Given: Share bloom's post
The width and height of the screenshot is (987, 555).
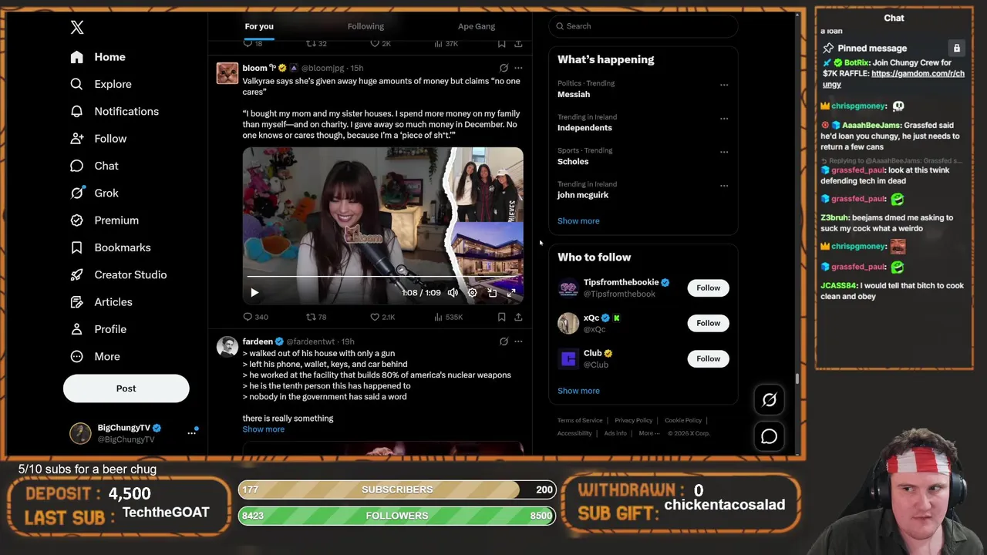Looking at the screenshot, I should pyautogui.click(x=518, y=317).
